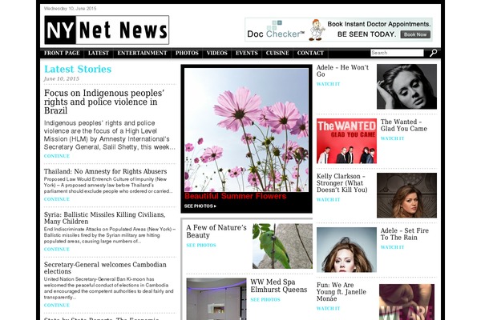Viewport: 481px width, 320px height.
Task: Click See Photos under Summer Flowers
Action: click(x=200, y=206)
